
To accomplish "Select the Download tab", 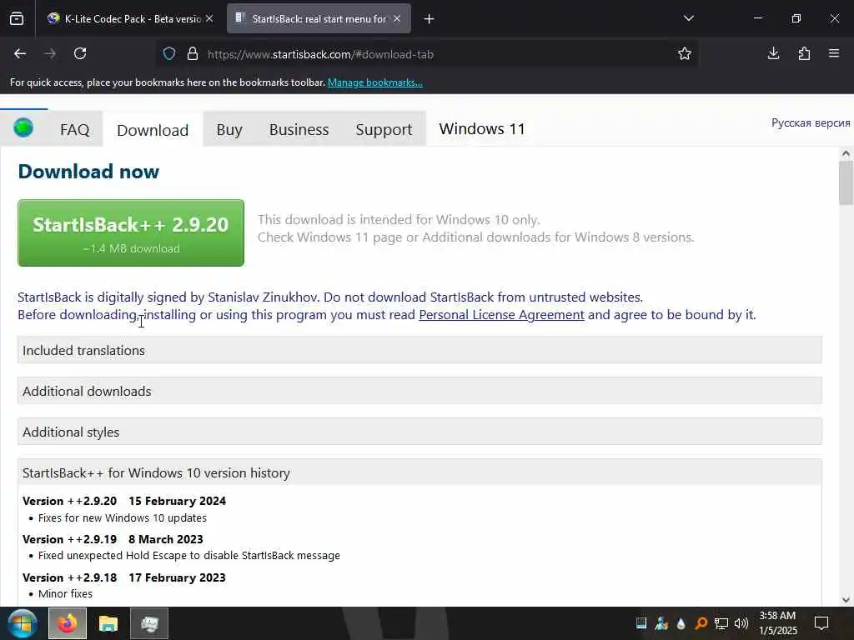I will click(153, 130).
